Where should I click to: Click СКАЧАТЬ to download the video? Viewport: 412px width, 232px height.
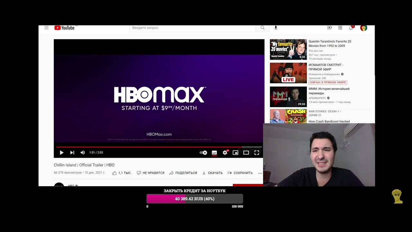[x=212, y=173]
